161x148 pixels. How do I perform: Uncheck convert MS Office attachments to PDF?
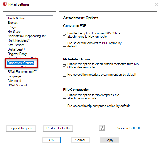coord(64,35)
